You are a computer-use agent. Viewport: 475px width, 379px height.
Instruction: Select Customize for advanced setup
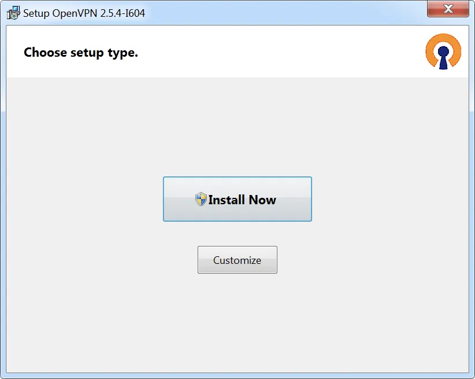[x=237, y=259]
